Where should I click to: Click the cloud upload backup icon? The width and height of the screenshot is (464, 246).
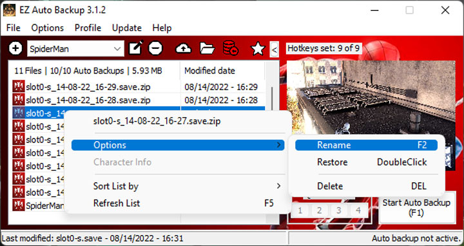(x=184, y=48)
